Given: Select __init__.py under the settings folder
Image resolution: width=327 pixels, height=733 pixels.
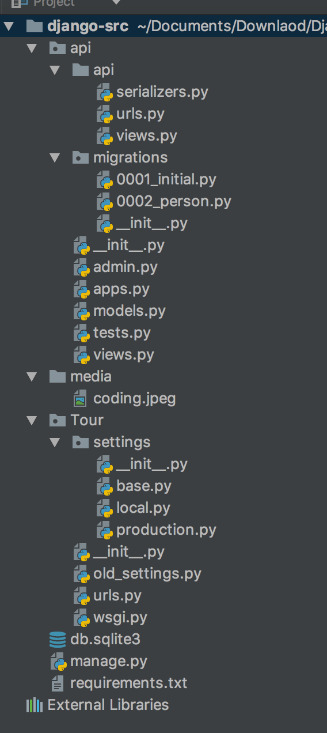Looking at the screenshot, I should [152, 464].
